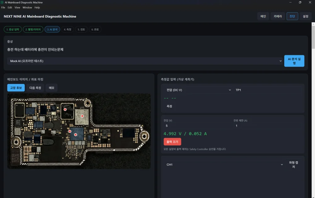Viewport: 315px width, 198px height.
Task: Click the 측정 button under the reading
Action: click(169, 106)
